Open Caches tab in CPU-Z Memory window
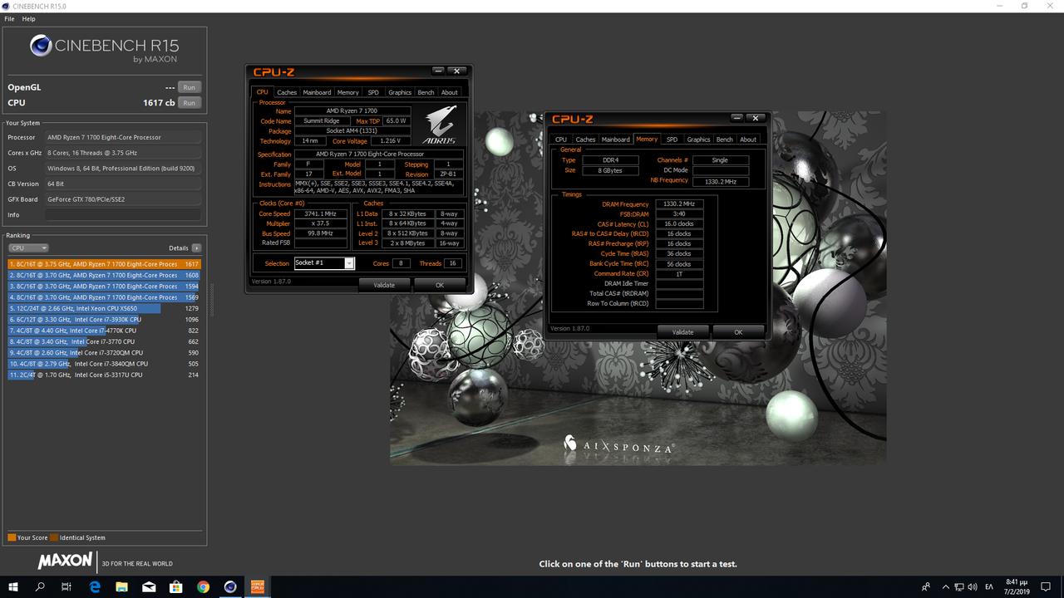Viewport: 1064px width, 598px height. 585,140
